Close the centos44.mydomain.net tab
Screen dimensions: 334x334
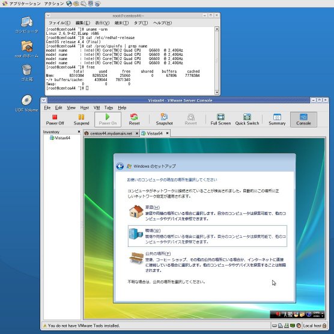tap(137, 133)
